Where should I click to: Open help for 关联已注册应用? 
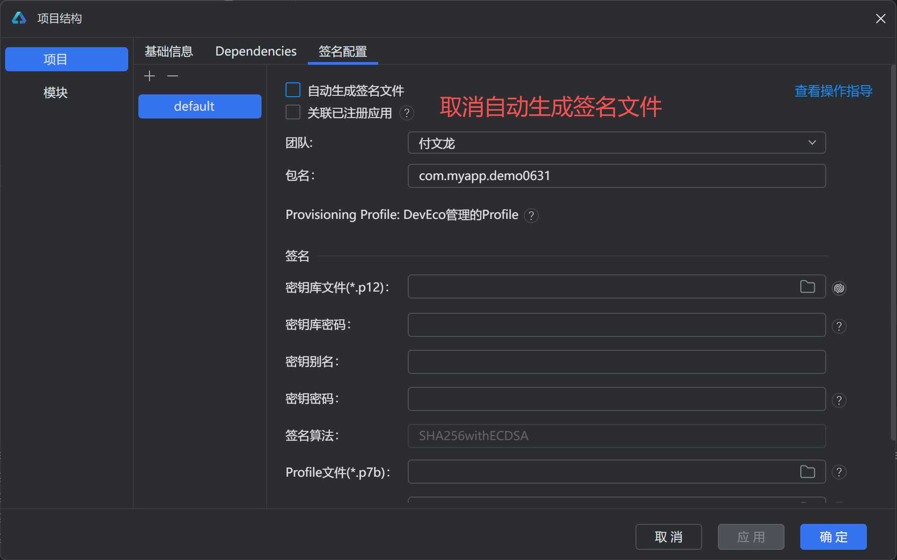pyautogui.click(x=406, y=113)
